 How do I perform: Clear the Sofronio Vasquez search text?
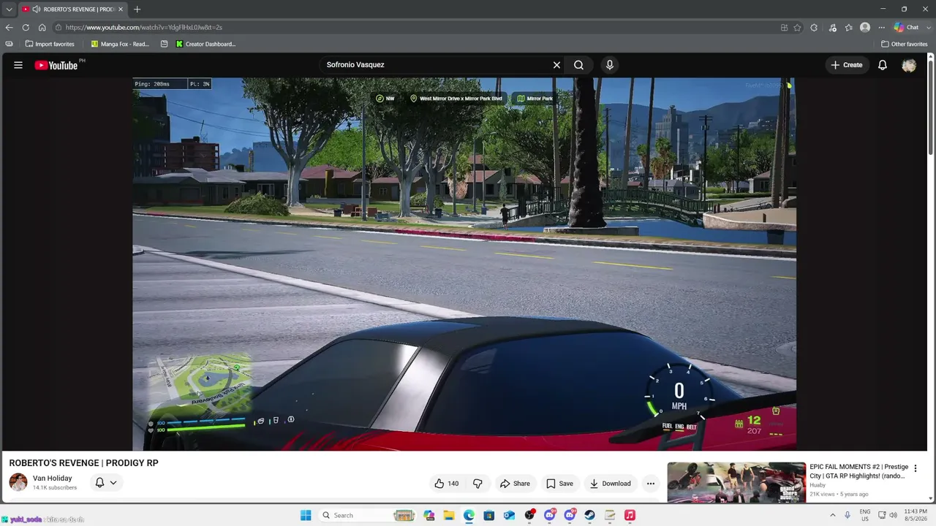pyautogui.click(x=556, y=65)
